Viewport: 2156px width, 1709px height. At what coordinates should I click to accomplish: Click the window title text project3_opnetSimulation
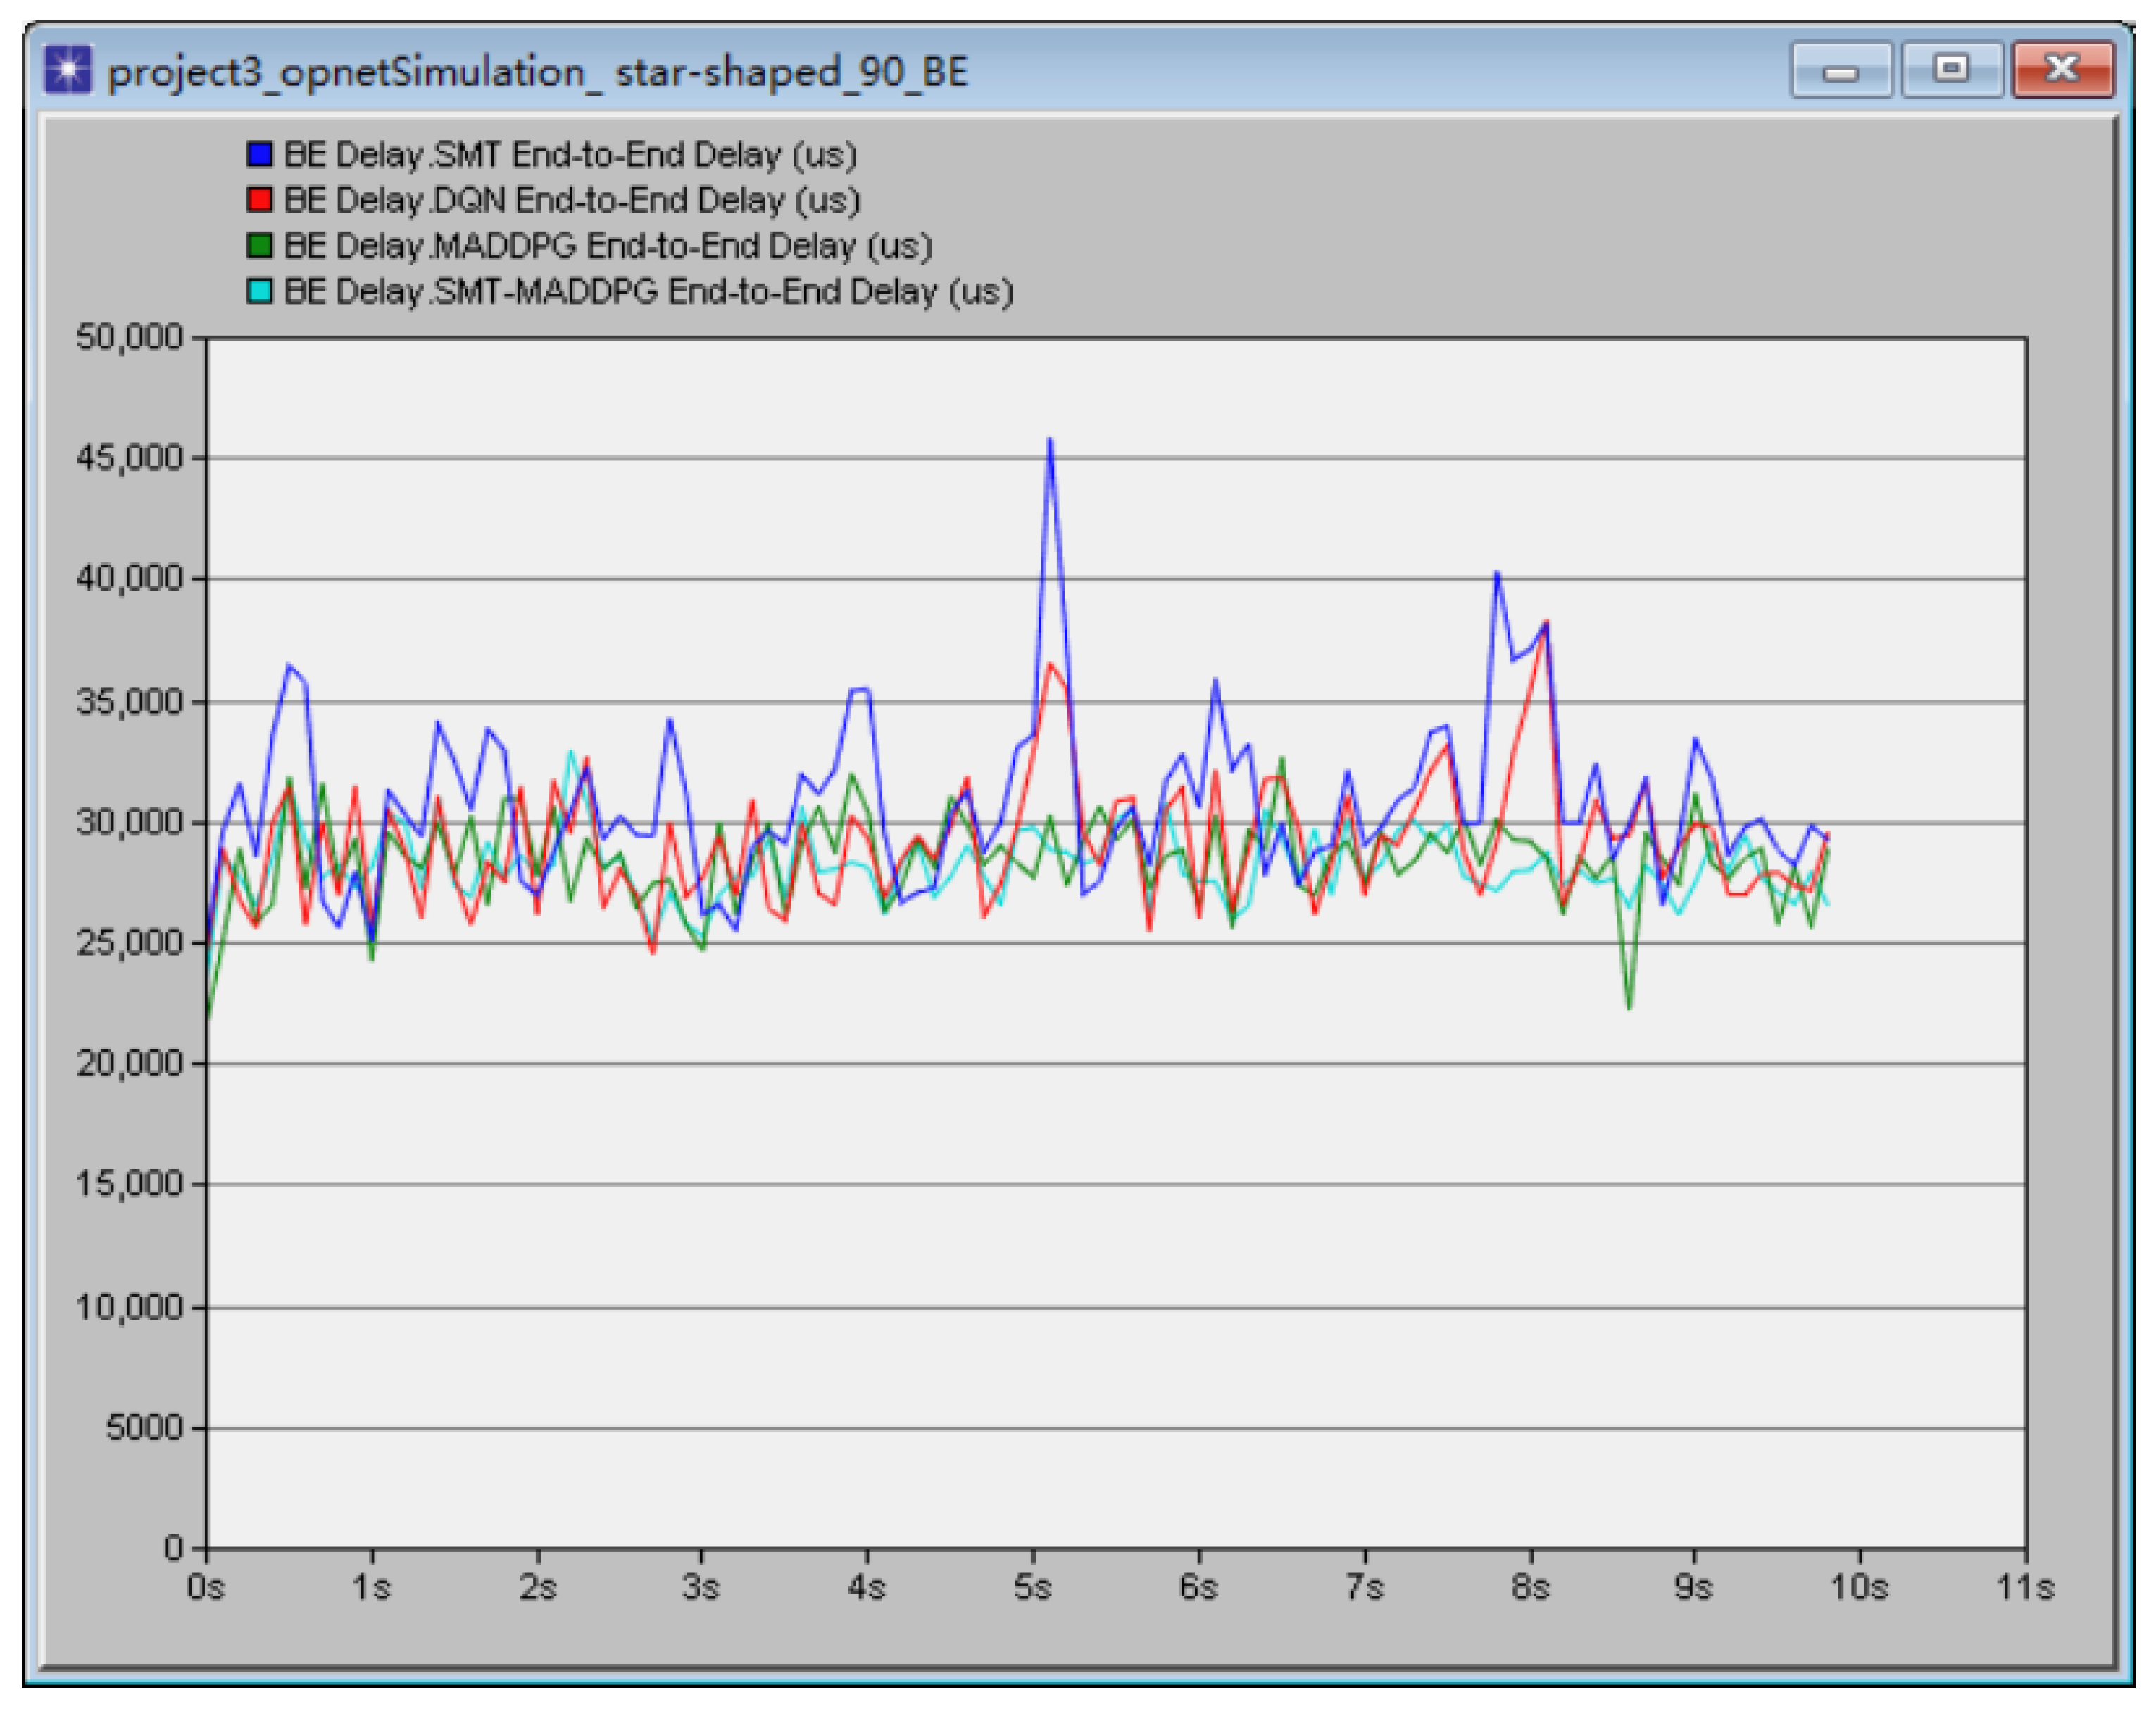point(538,72)
